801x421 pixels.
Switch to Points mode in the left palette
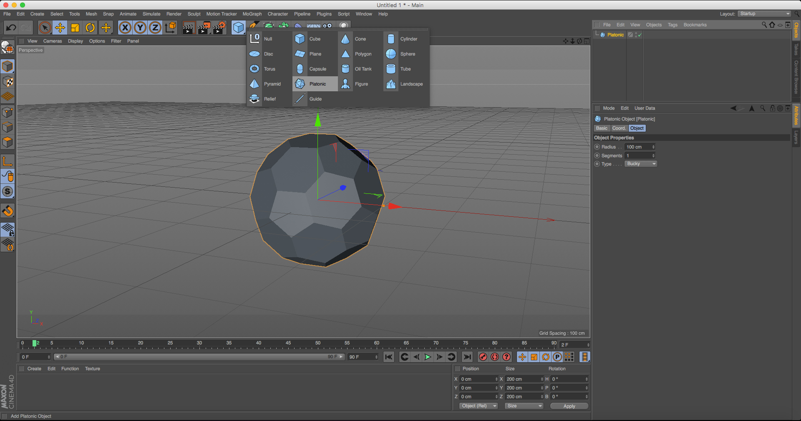coord(8,112)
